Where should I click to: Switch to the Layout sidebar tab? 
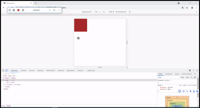point(177,74)
